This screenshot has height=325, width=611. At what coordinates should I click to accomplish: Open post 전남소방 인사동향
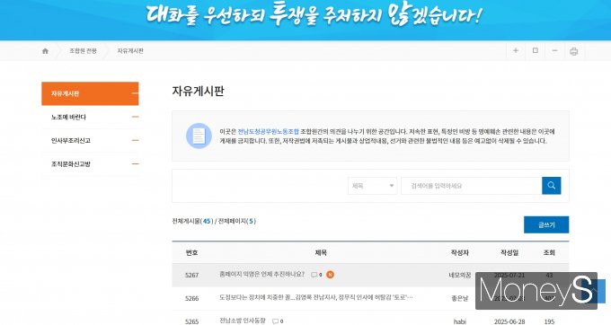pos(243,321)
